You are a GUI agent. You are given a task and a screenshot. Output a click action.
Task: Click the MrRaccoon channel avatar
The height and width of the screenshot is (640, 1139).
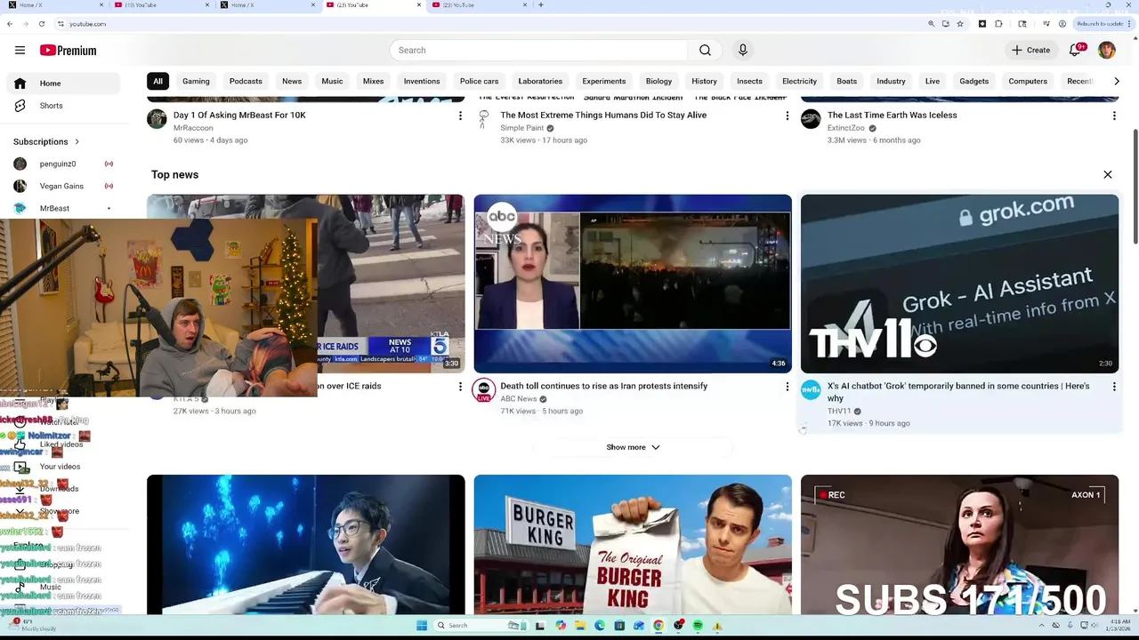pos(157,118)
